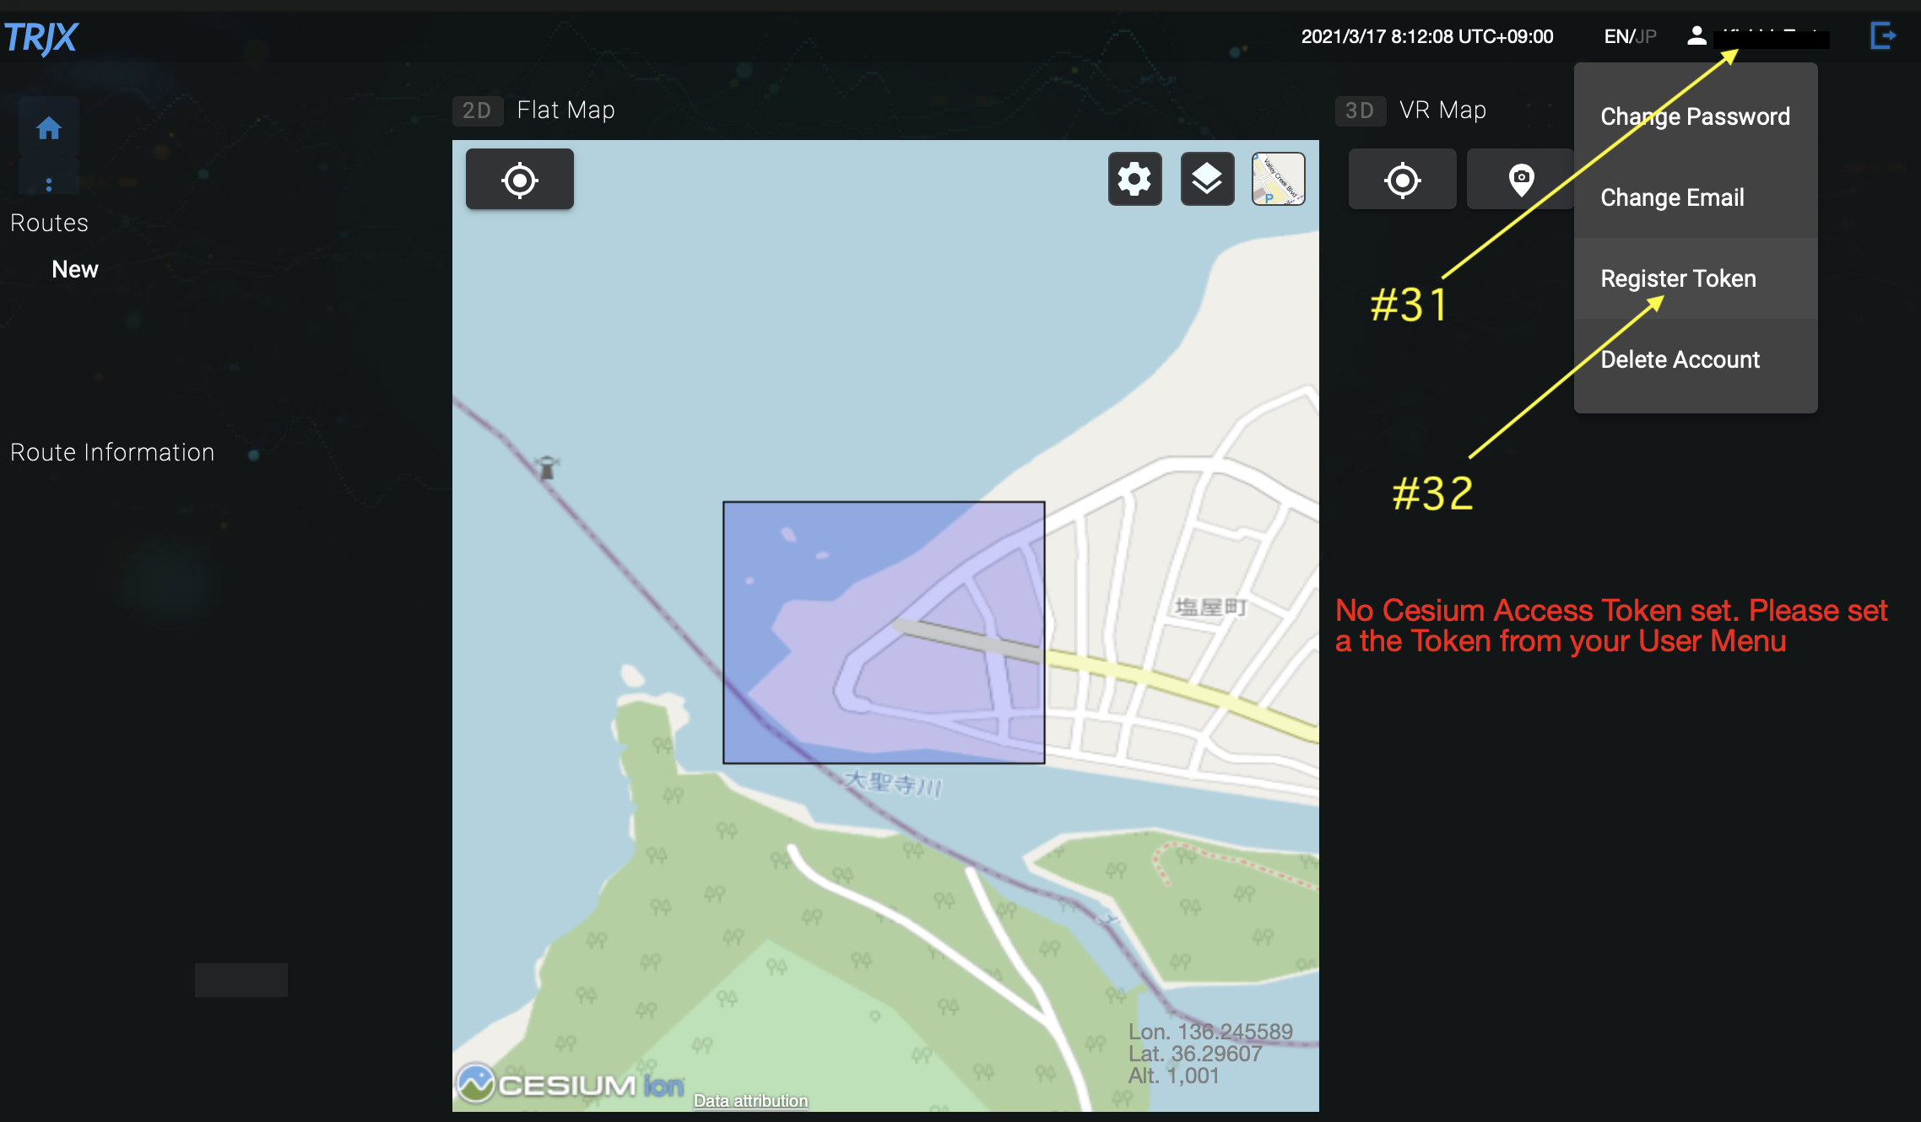The height and width of the screenshot is (1122, 1921).
Task: Click the VR Map camera pin icon
Action: point(1521,180)
